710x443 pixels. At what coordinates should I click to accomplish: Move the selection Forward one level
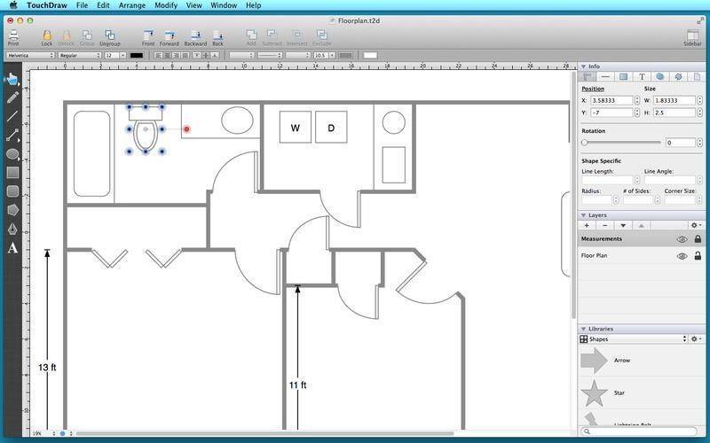[170, 37]
